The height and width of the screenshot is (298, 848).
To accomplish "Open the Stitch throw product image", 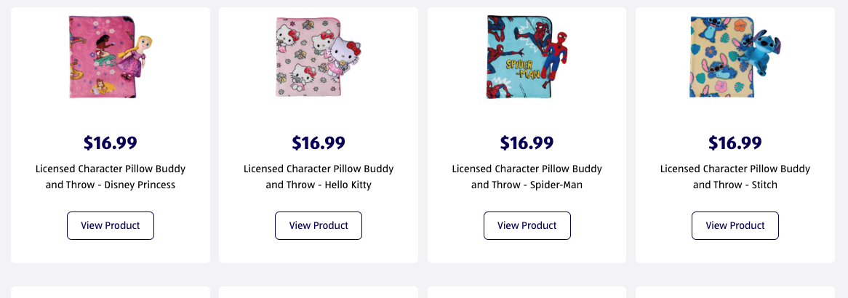I will [x=735, y=57].
